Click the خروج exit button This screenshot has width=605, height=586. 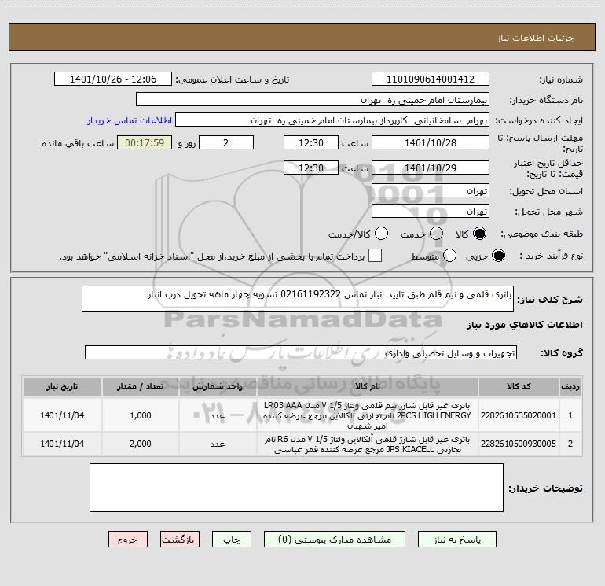(x=128, y=540)
